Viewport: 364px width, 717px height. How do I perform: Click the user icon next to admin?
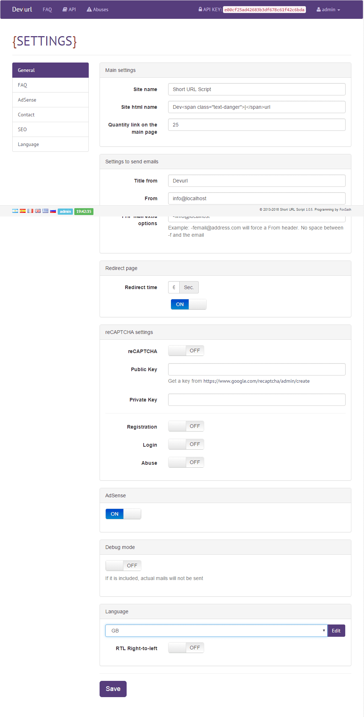click(x=319, y=9)
